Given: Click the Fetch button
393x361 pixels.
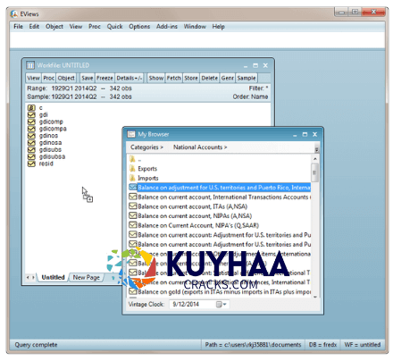Looking at the screenshot, I should point(174,78).
